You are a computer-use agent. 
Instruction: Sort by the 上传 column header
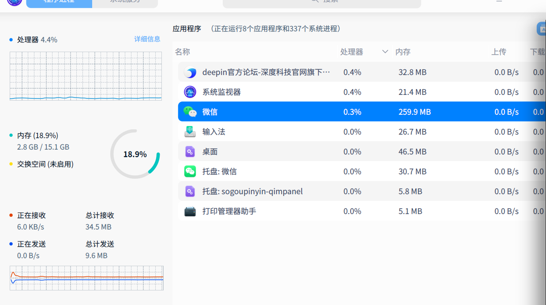point(499,52)
